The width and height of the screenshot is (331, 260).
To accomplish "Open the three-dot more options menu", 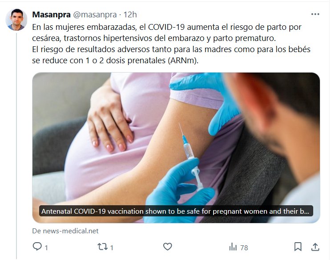I will click(x=315, y=14).
